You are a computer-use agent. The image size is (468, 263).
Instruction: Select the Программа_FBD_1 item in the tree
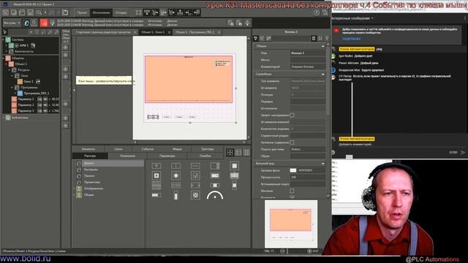[x=36, y=93]
